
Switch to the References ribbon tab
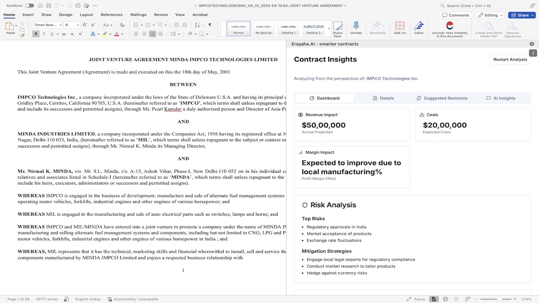tap(112, 15)
